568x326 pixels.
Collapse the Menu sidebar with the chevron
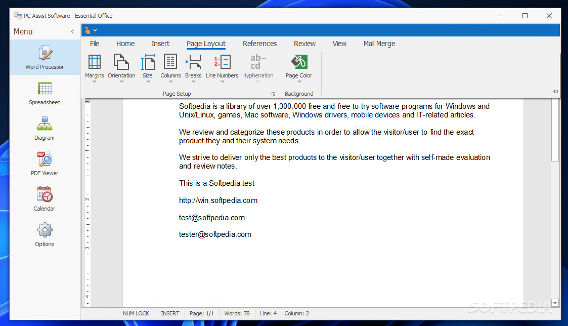[x=72, y=31]
